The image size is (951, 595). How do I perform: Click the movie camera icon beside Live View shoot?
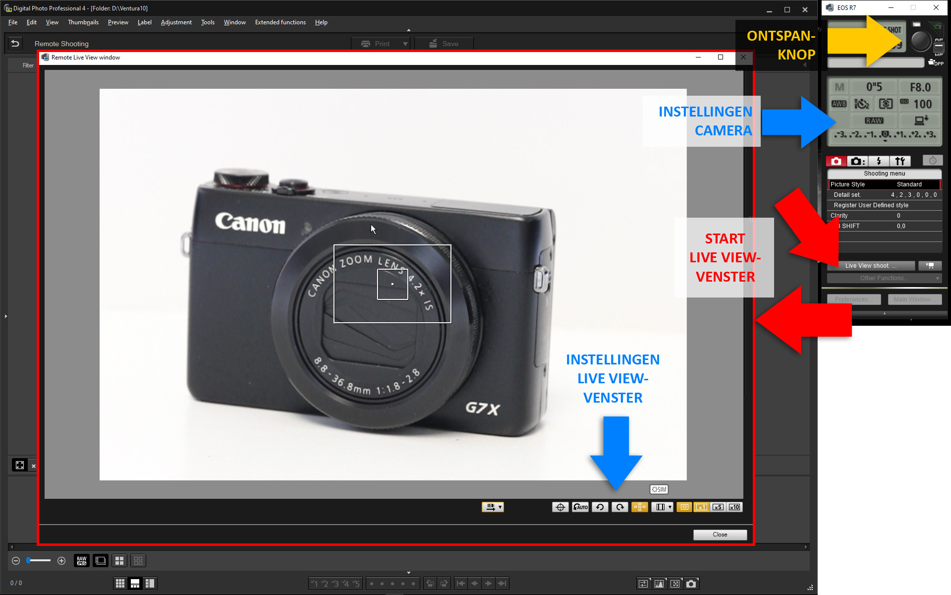pyautogui.click(x=930, y=266)
